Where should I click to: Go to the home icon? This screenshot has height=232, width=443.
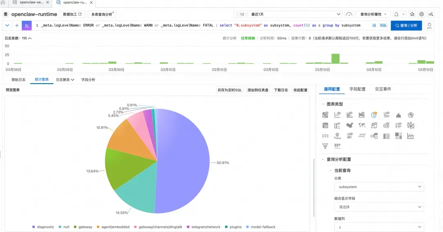3,2
